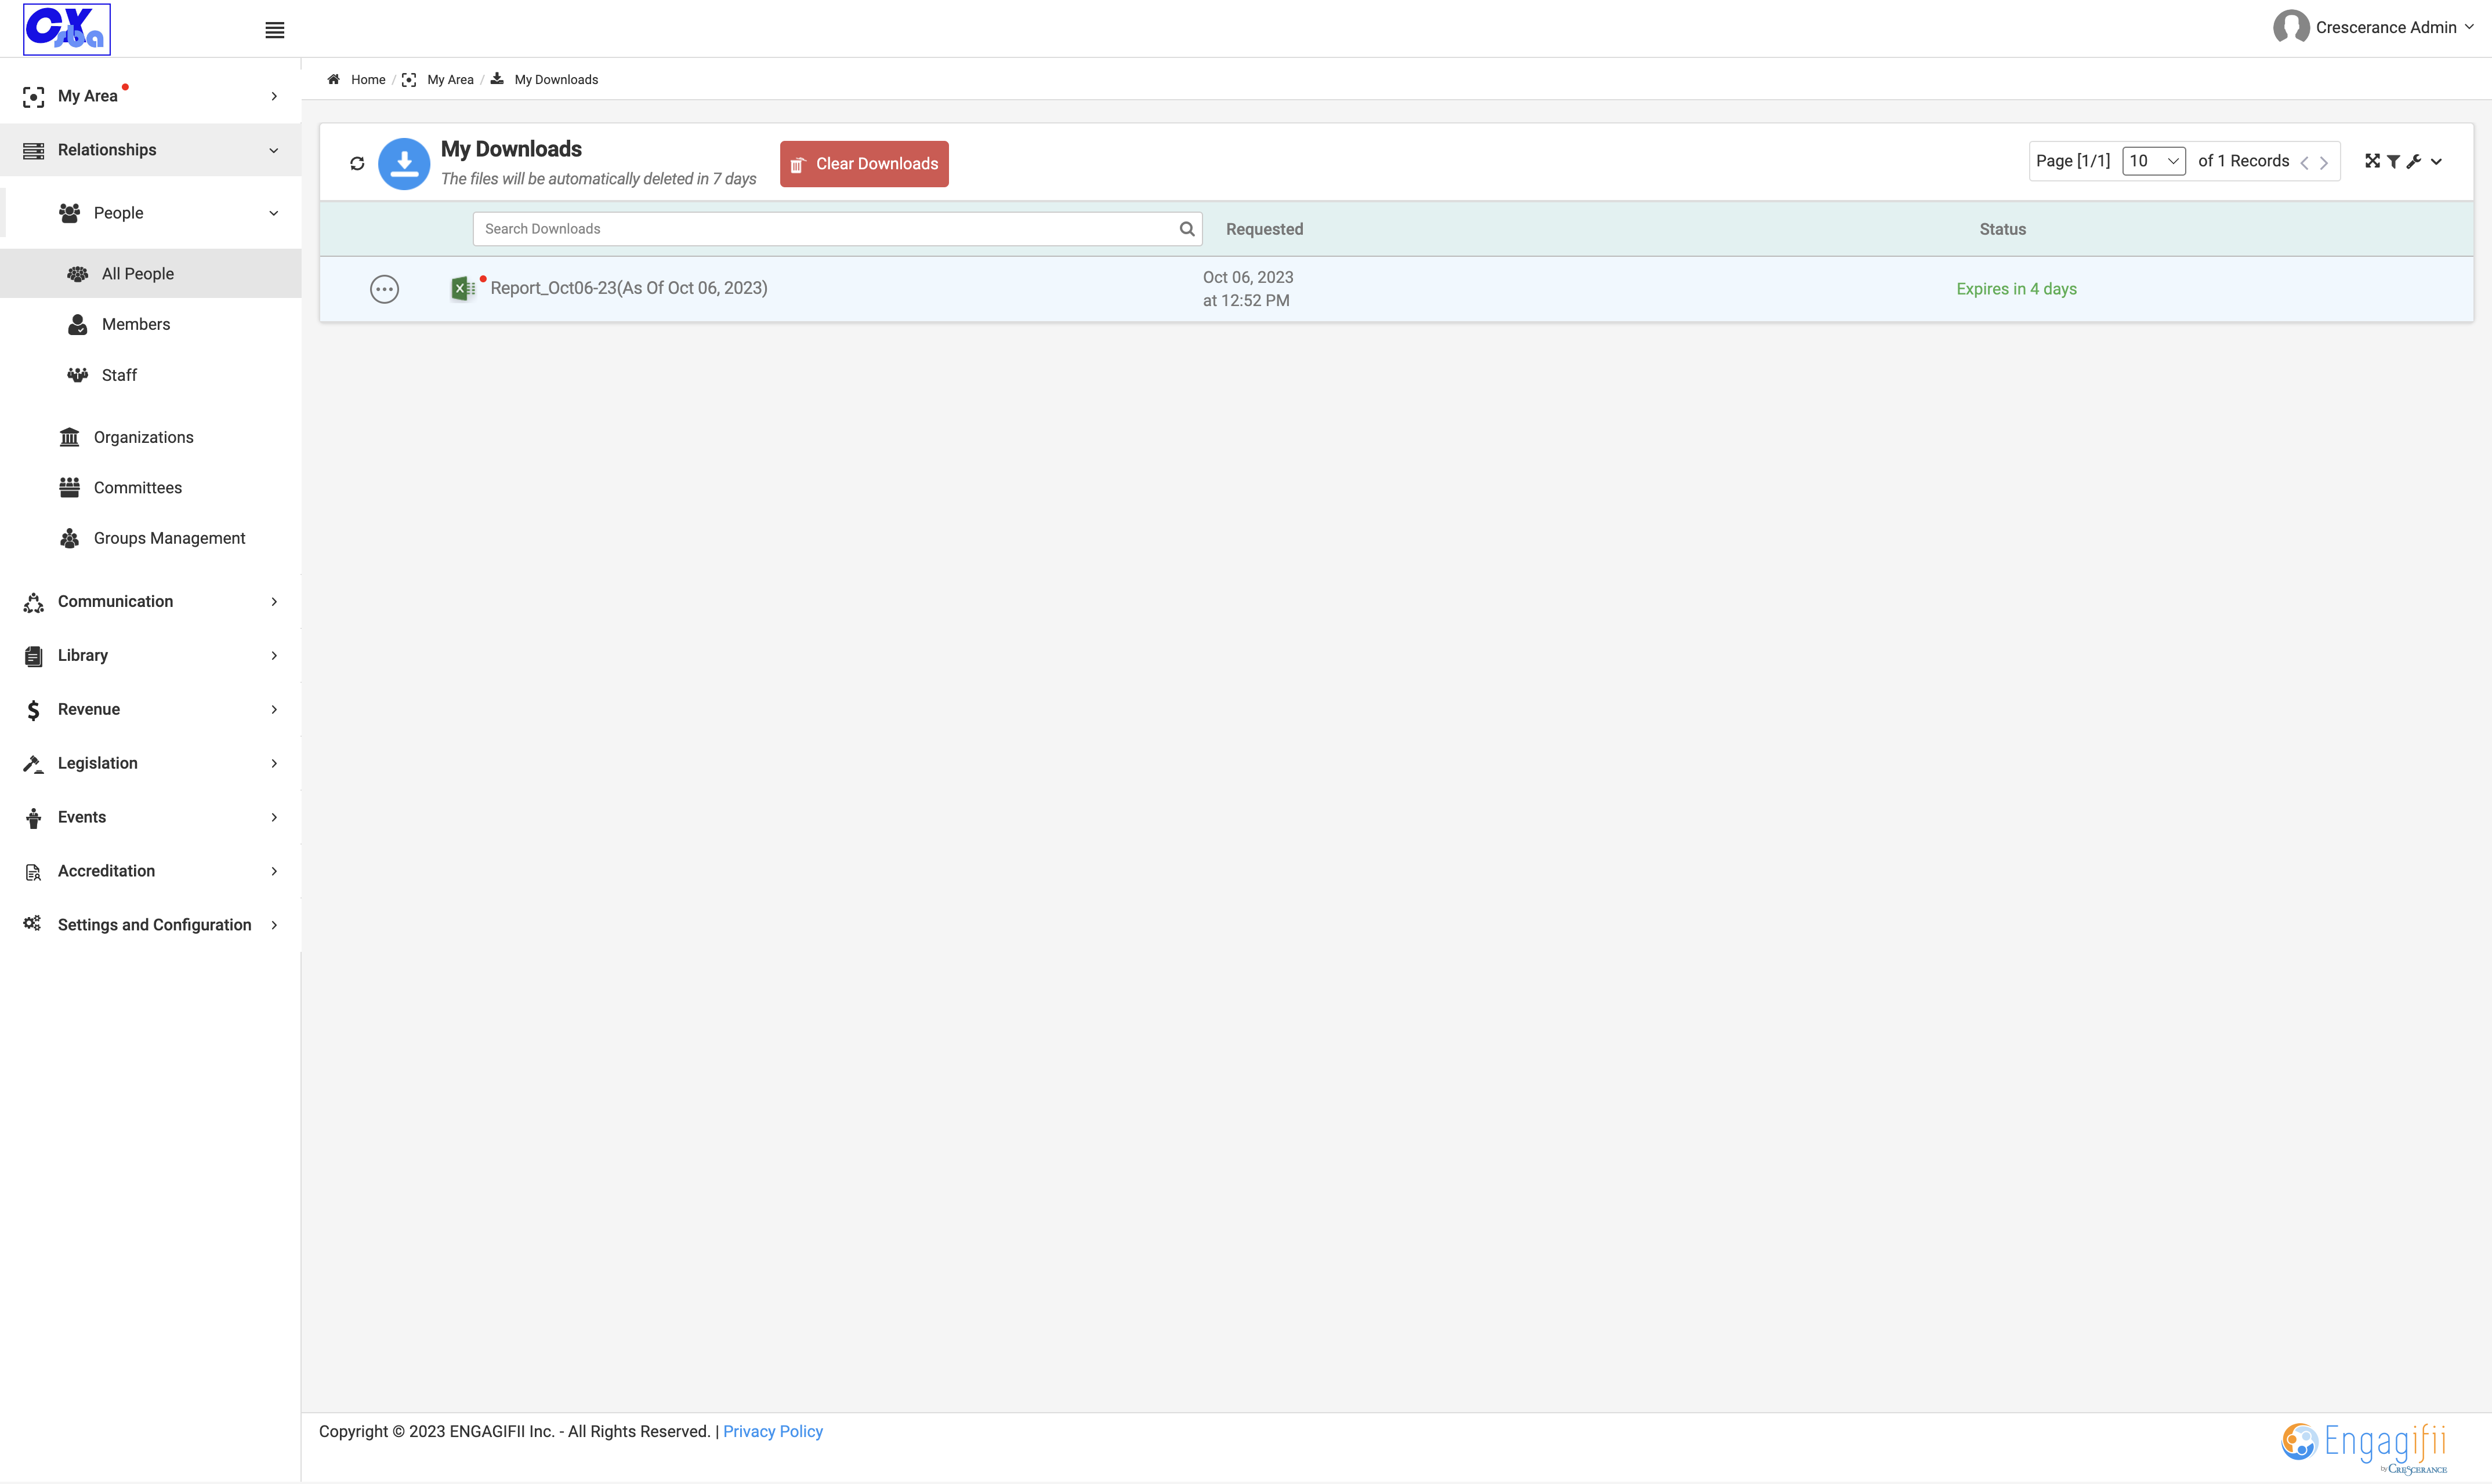Click the CX logo in header
This screenshot has width=2492, height=1484.
coord(67,29)
